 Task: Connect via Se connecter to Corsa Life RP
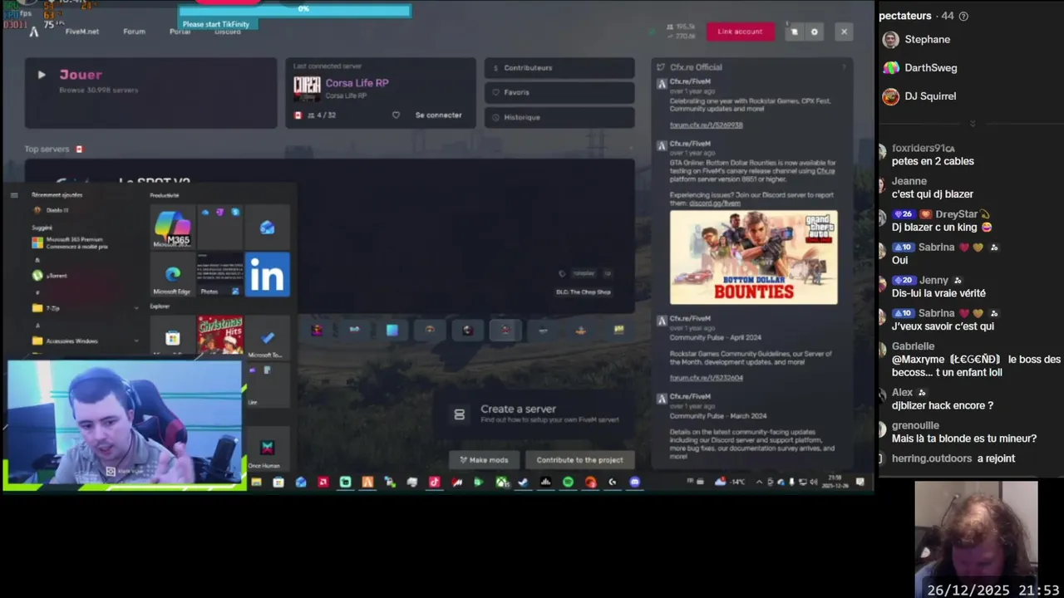point(438,115)
